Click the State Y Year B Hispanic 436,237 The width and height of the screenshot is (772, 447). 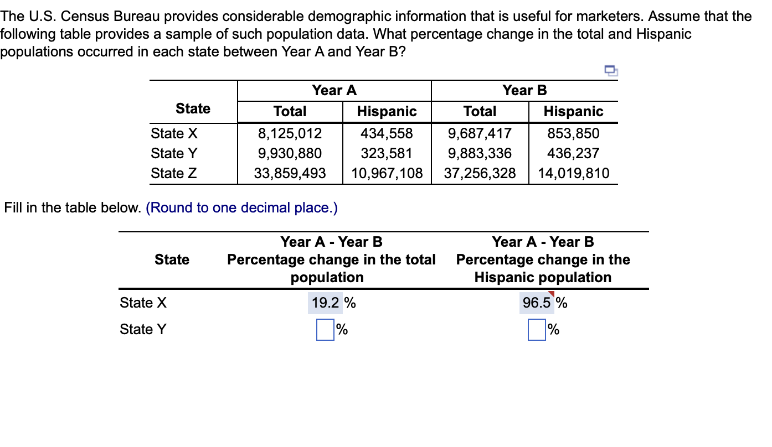pos(573,153)
